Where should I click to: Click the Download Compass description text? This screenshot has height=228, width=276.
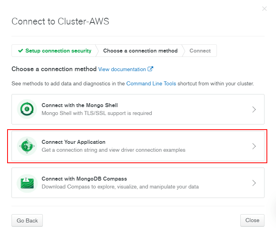click(x=120, y=187)
